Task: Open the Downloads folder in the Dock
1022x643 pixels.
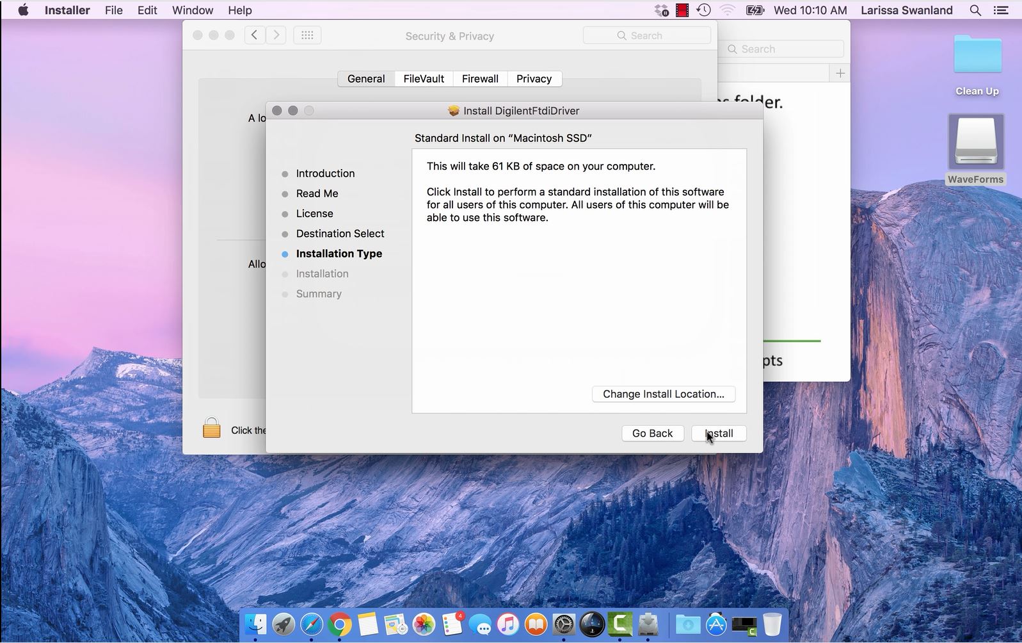Action: 688,624
